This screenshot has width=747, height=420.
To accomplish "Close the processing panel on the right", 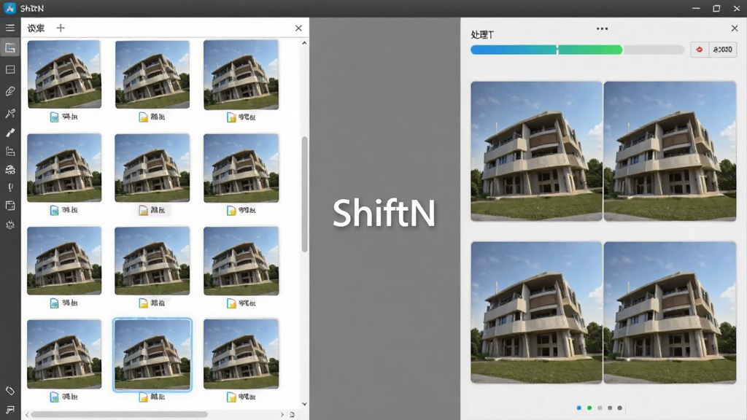I will pyautogui.click(x=735, y=28).
